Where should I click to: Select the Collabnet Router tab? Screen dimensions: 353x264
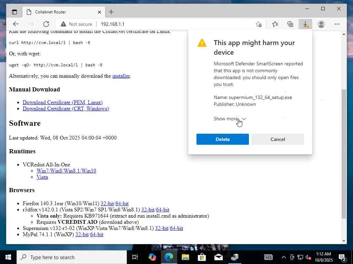pos(64,12)
